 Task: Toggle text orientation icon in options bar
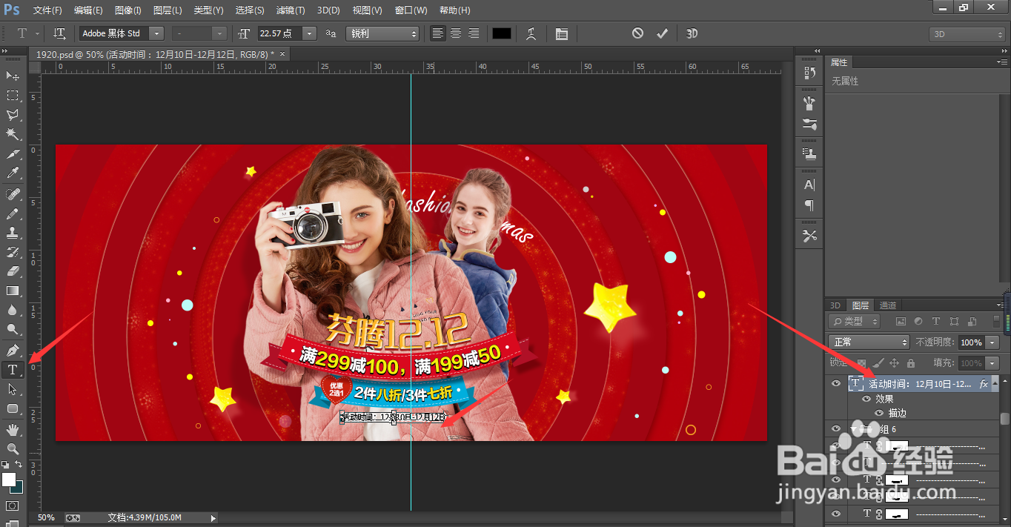click(x=59, y=33)
